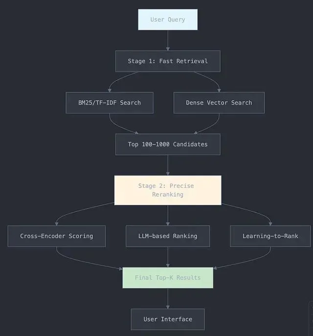
Task: Click arrow from User Query to Stage 1
Action: pos(168,40)
